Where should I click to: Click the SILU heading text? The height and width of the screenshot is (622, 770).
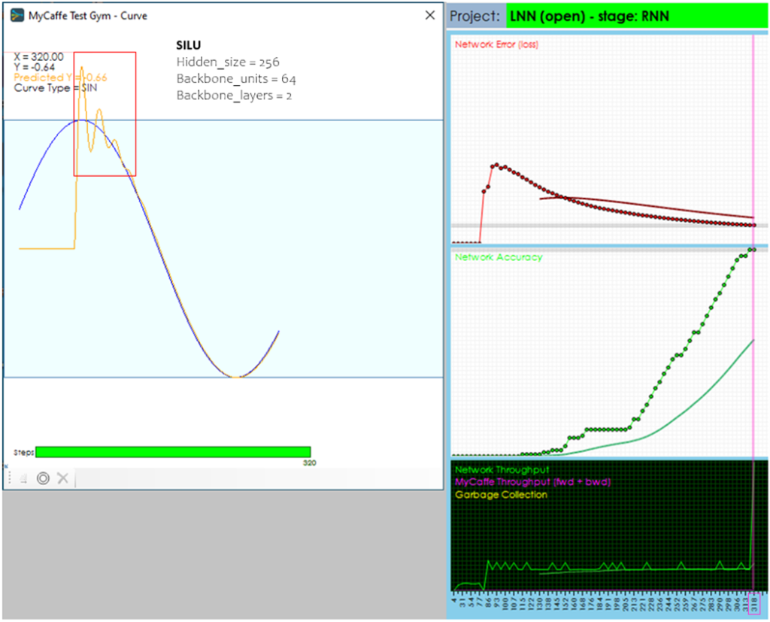[187, 45]
